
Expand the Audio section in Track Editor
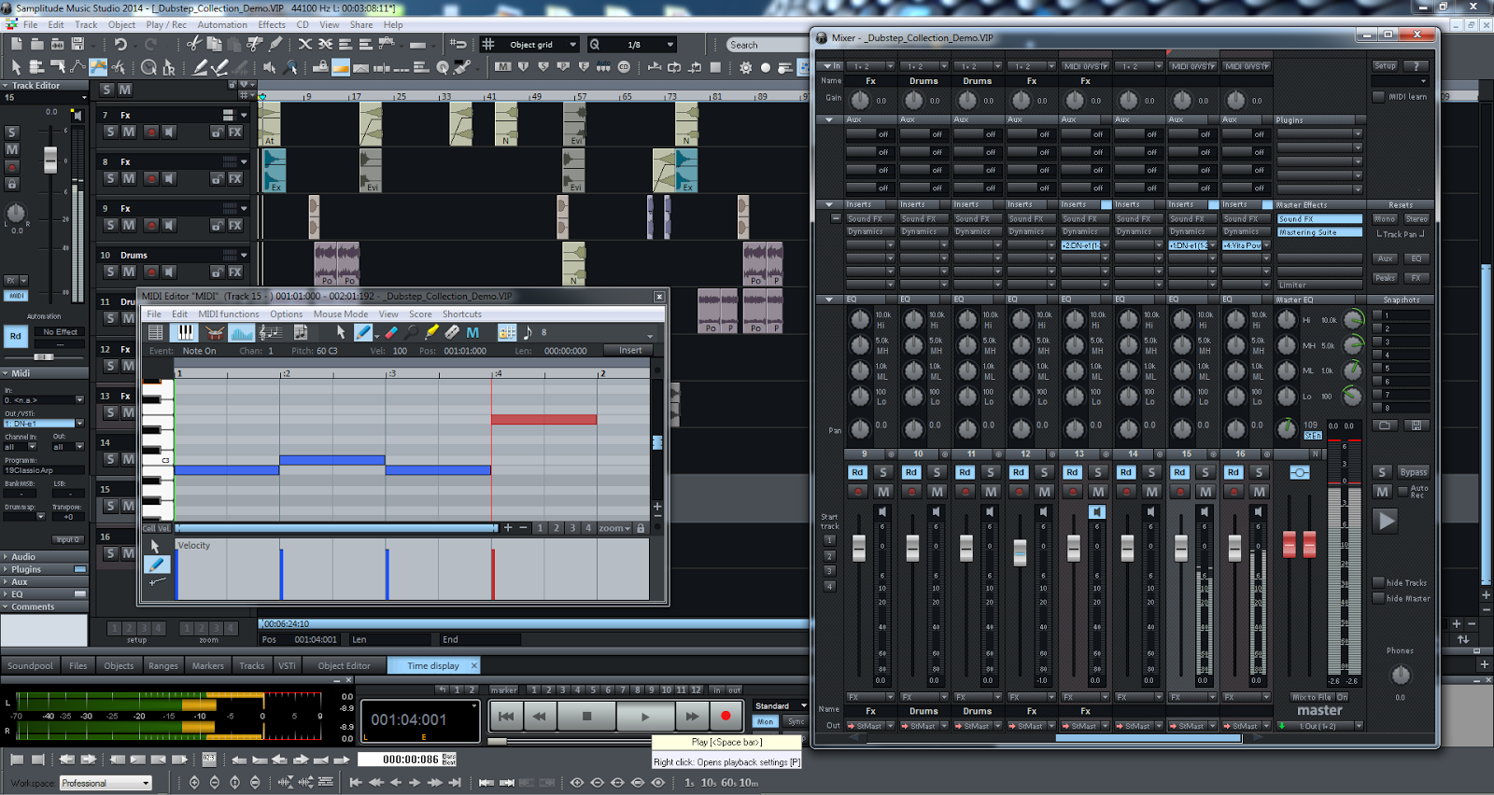pos(44,556)
